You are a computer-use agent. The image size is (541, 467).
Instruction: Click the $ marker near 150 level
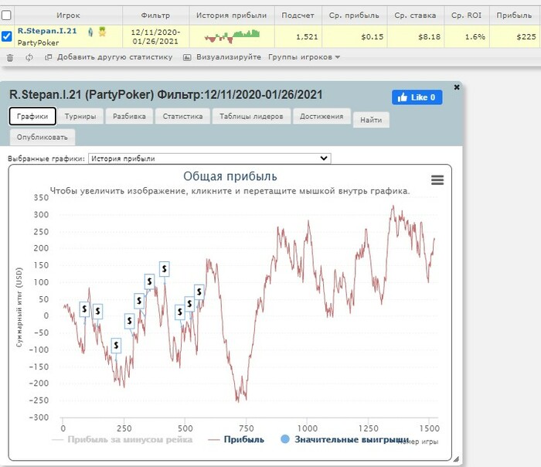164,268
